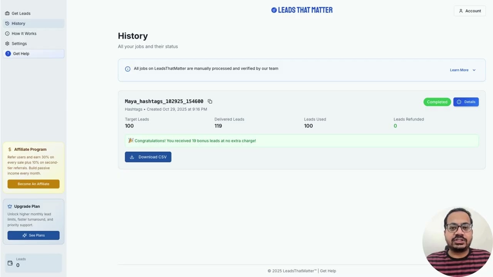This screenshot has width=493, height=277.
Task: Click the Target Leads label
Action: click(137, 119)
